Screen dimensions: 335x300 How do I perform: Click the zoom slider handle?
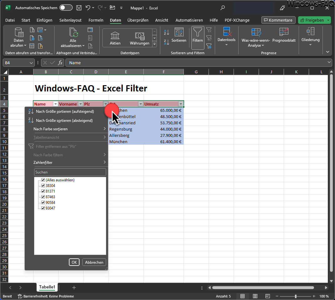296,296
